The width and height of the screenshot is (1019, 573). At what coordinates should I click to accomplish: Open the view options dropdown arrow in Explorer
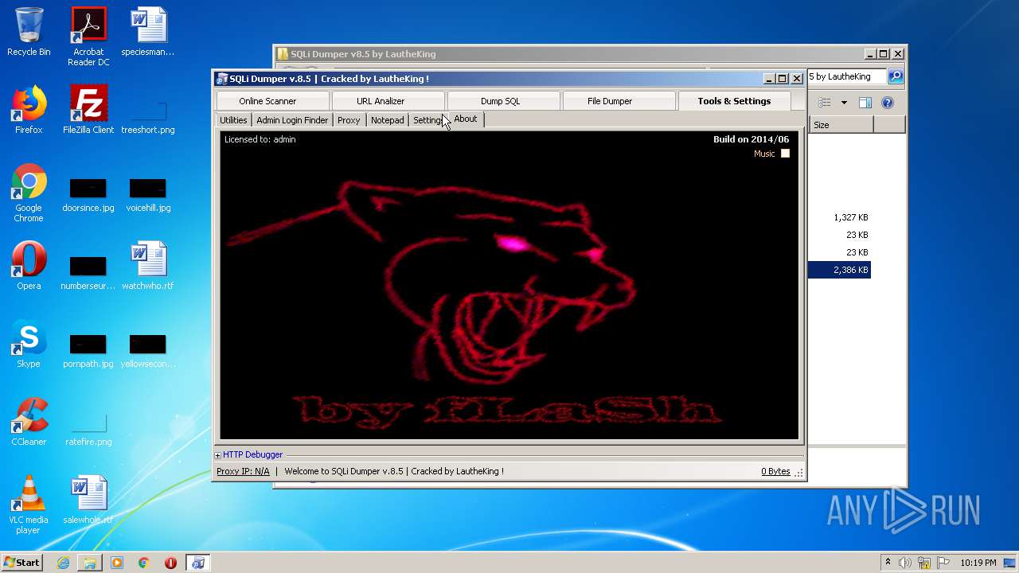(844, 103)
